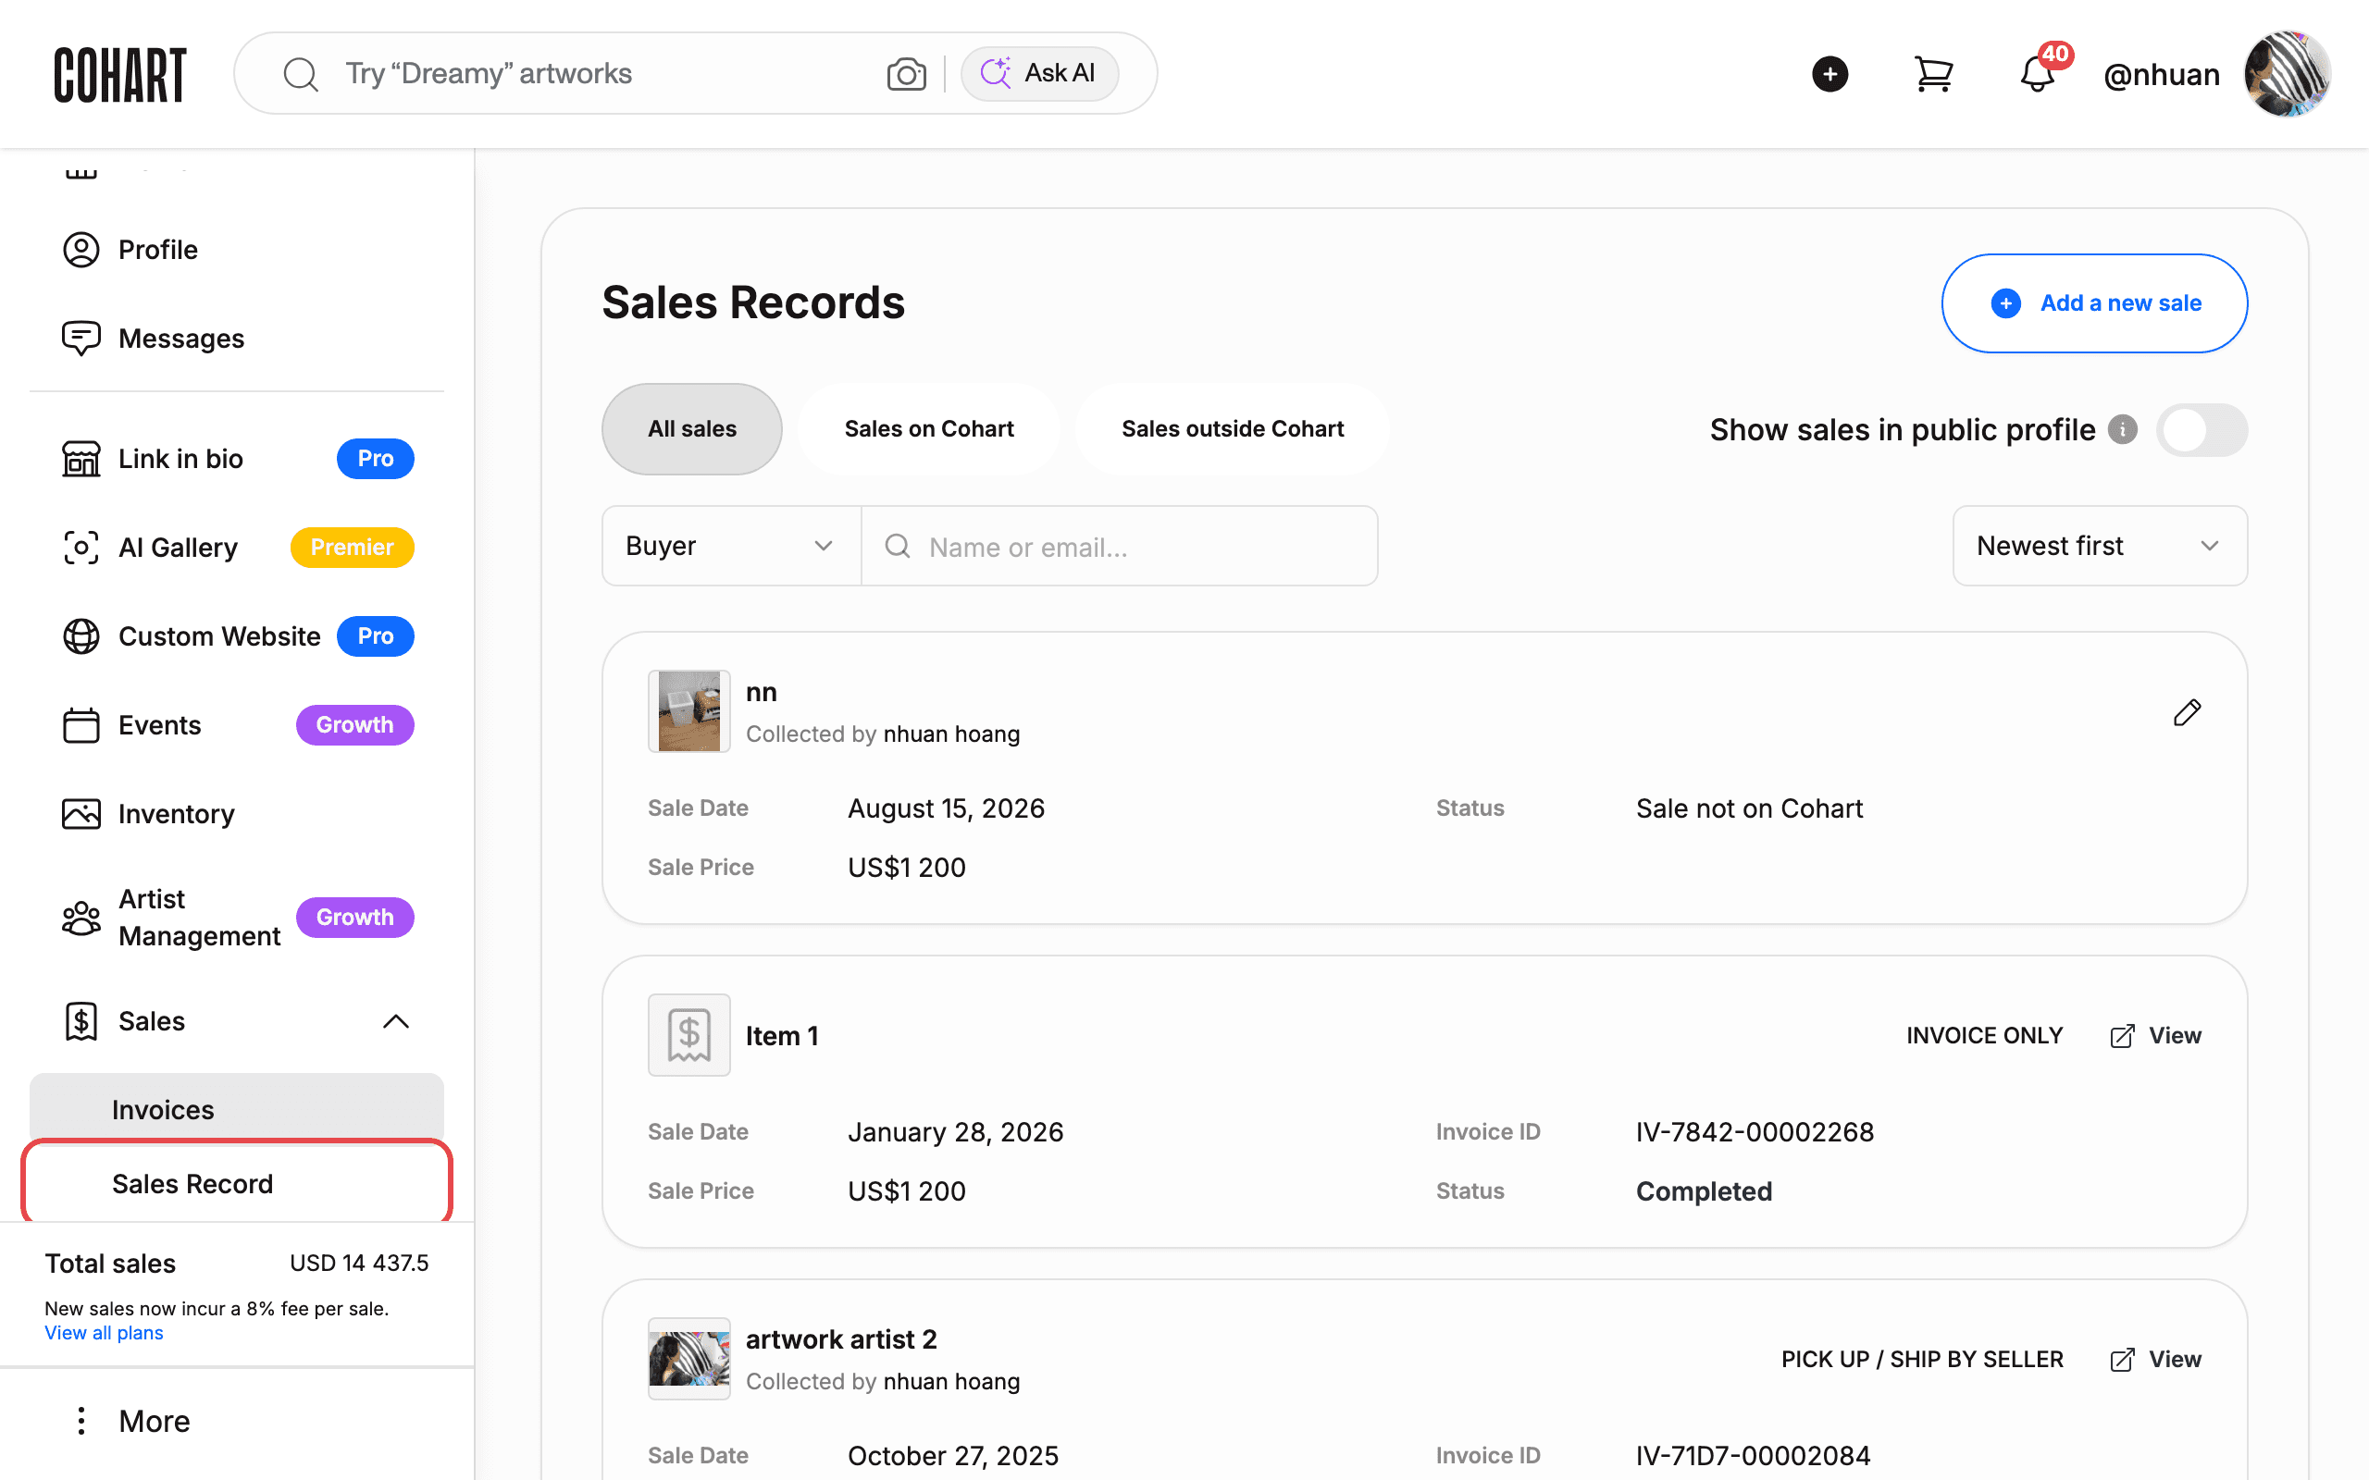Click the Premier badge next to AI Gallery
The width and height of the screenshot is (2369, 1480).
tap(353, 549)
